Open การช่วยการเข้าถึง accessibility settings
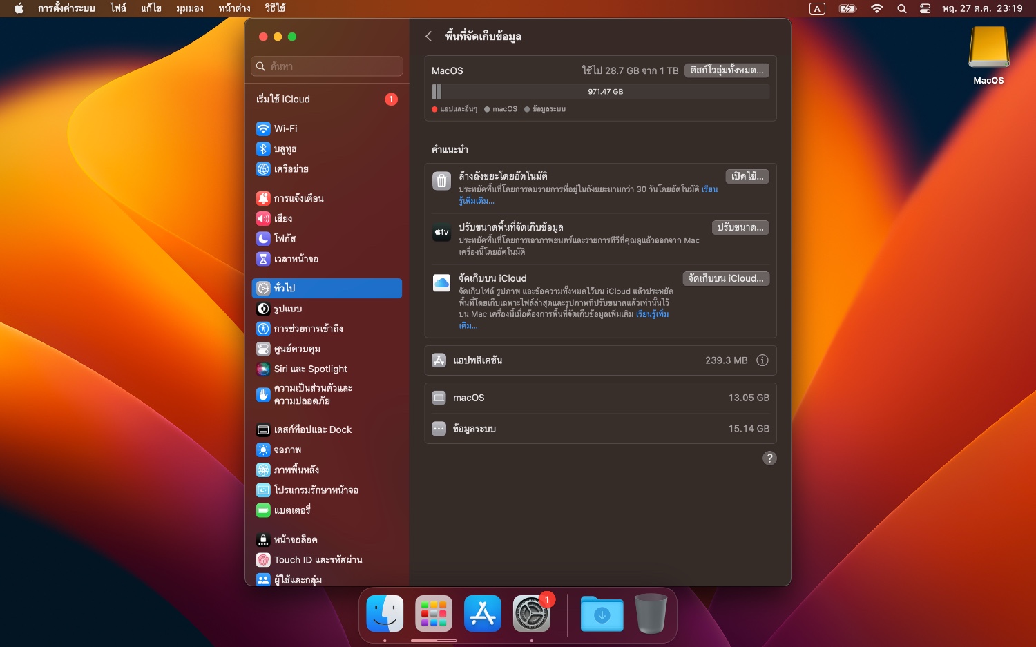 pyautogui.click(x=327, y=329)
